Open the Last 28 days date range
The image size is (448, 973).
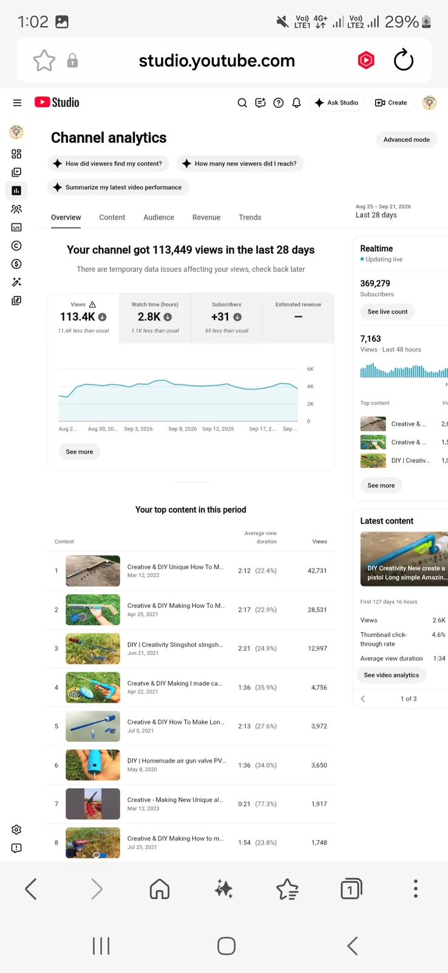tap(383, 211)
